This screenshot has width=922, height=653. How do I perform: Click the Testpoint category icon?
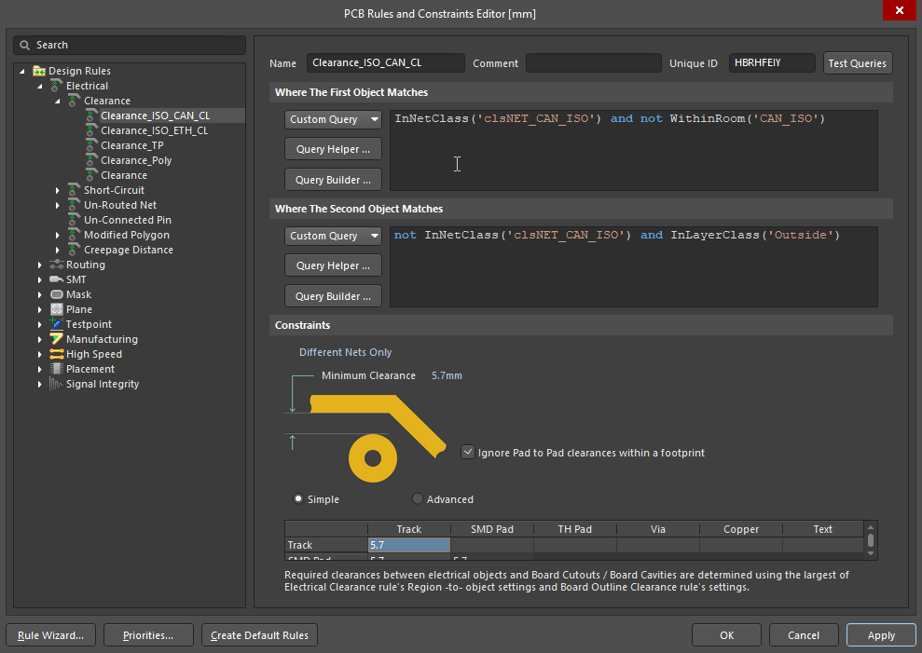(x=56, y=324)
